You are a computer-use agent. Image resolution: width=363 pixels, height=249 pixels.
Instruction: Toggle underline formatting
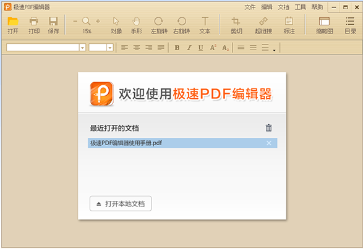(x=201, y=48)
